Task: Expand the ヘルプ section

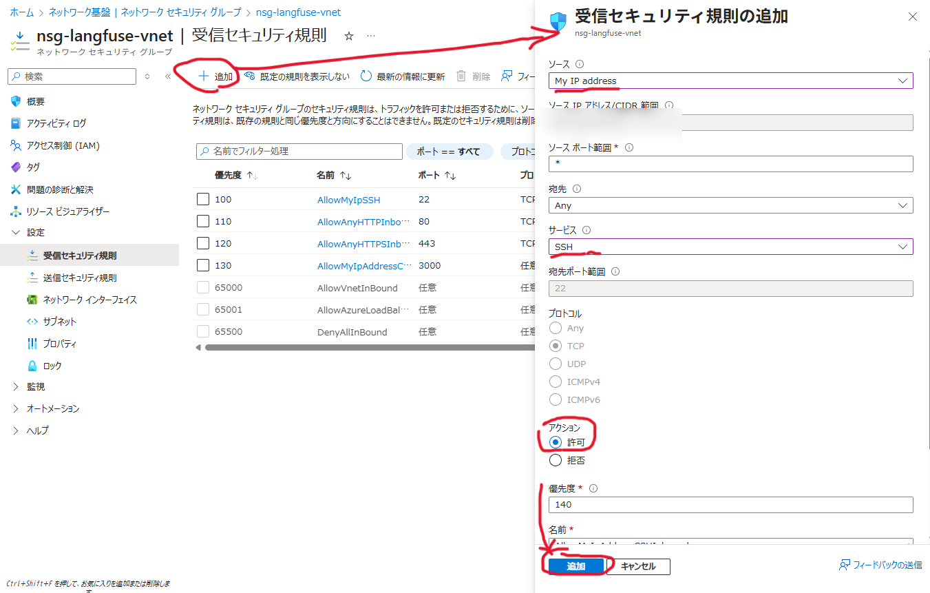Action: [x=16, y=431]
